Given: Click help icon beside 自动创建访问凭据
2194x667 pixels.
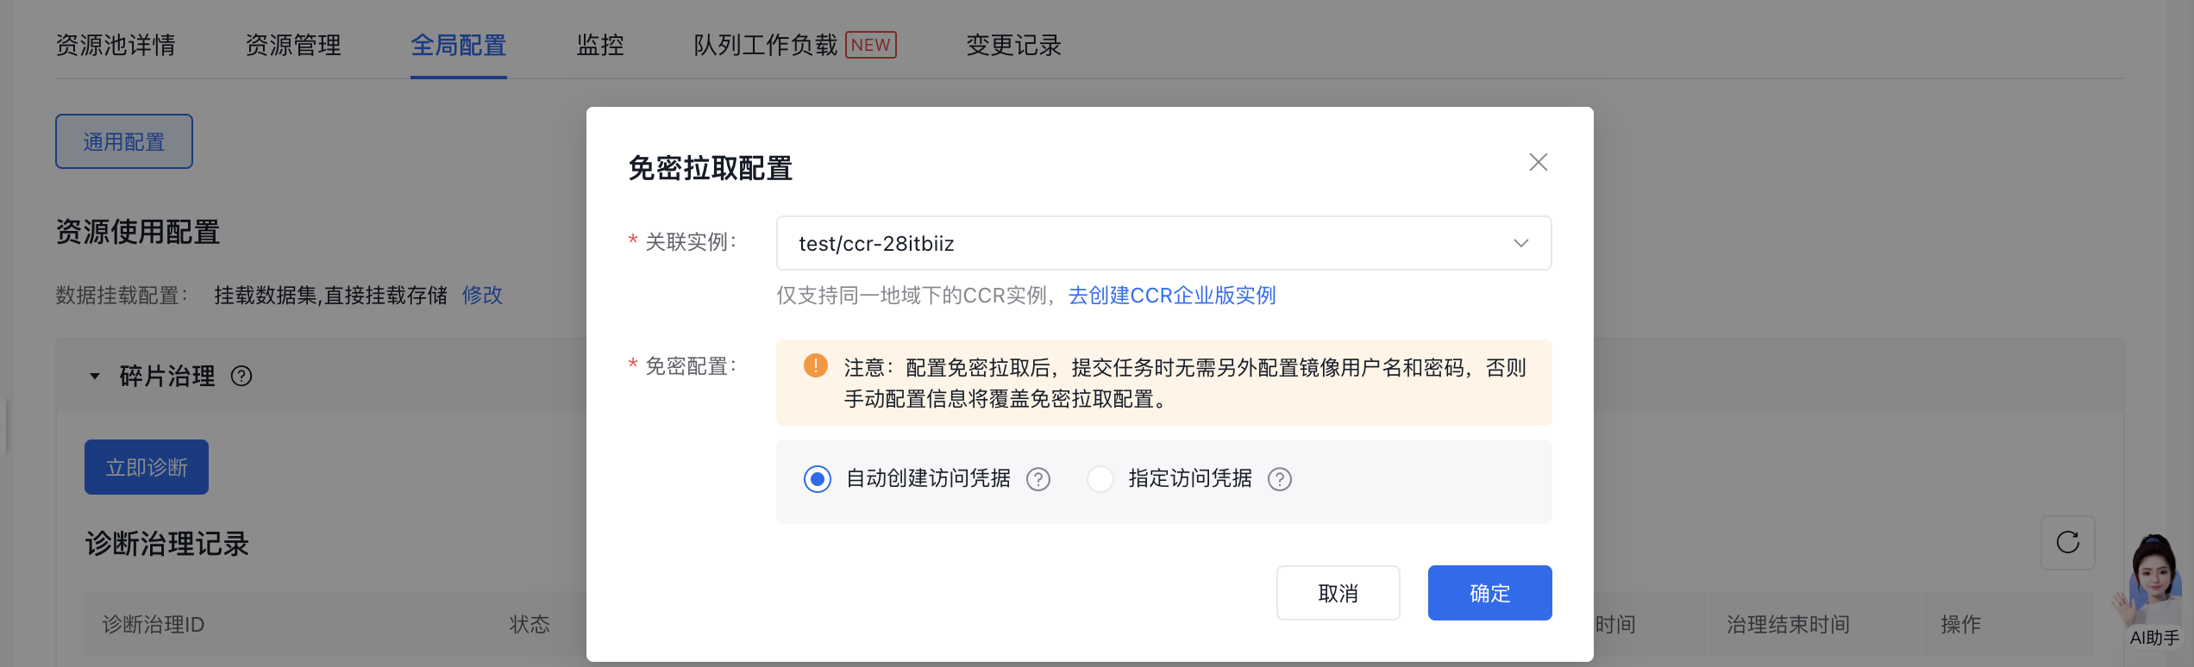Looking at the screenshot, I should (x=1038, y=479).
